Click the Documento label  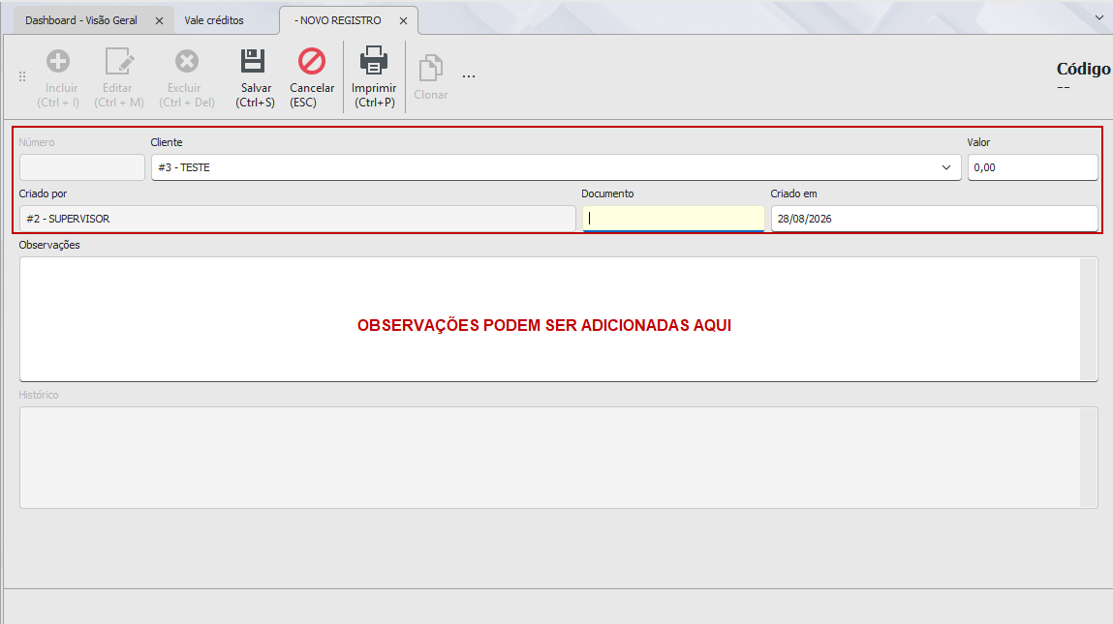(607, 193)
